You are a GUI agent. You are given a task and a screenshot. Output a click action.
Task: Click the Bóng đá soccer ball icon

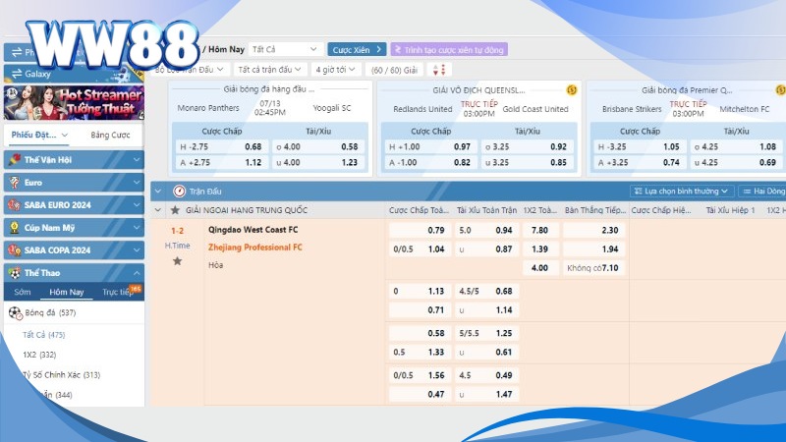[15, 313]
